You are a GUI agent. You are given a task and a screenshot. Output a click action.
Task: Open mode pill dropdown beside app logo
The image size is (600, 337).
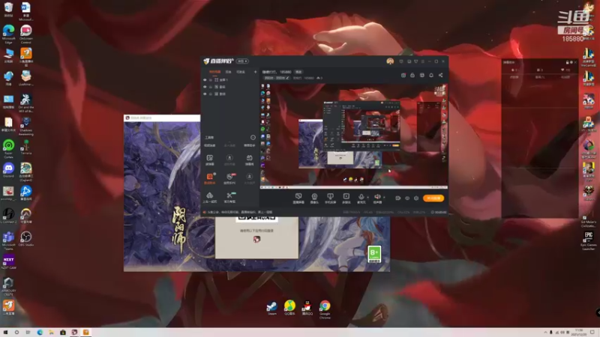point(242,61)
